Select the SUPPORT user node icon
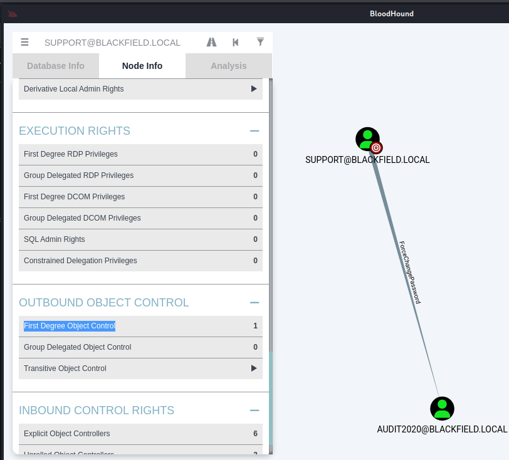This screenshot has height=460, width=509. (367, 139)
